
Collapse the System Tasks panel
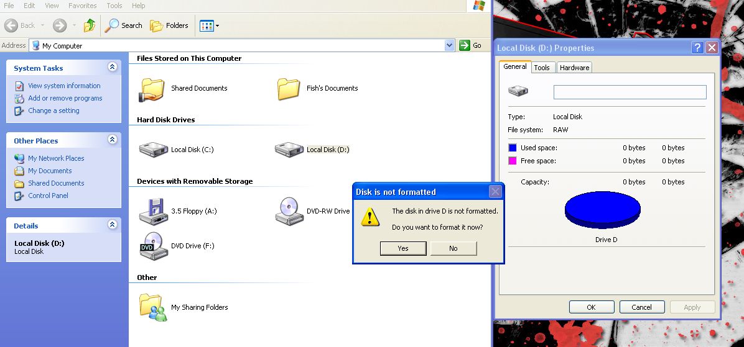pos(112,67)
